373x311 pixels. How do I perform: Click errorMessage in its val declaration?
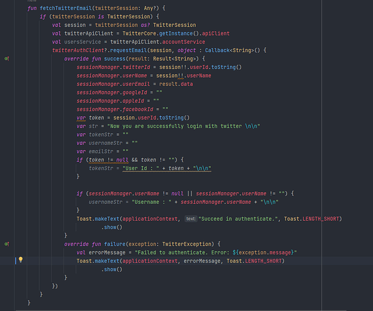[107, 253]
